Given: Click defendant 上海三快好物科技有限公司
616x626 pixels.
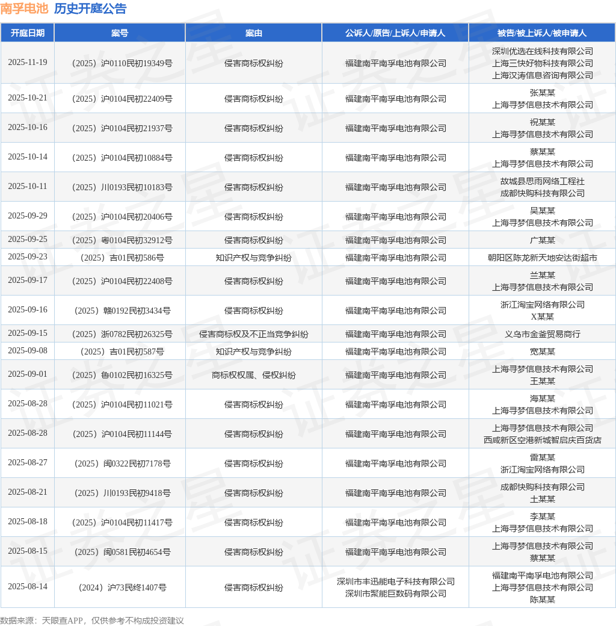Looking at the screenshot, I should pyautogui.click(x=542, y=63).
